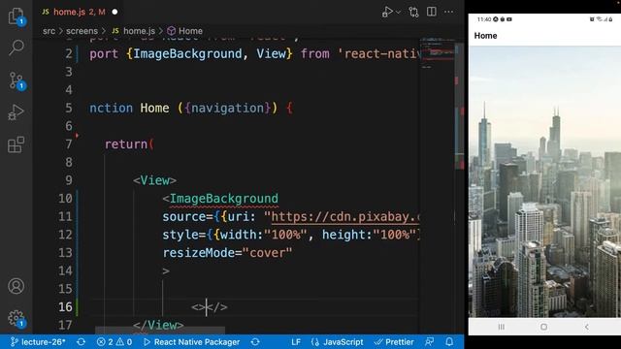Open the Source Control view
621x349 pixels.
[16, 80]
